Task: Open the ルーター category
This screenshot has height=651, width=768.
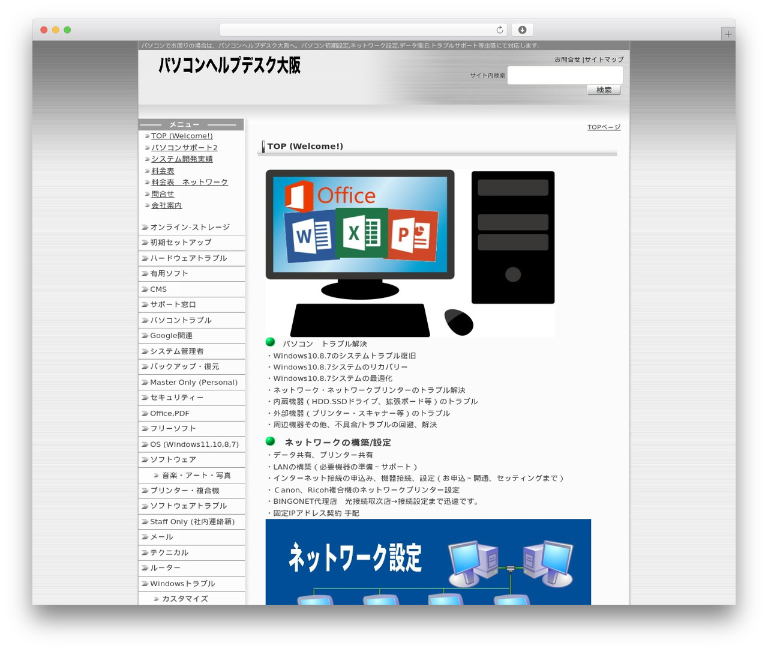Action: [x=191, y=568]
